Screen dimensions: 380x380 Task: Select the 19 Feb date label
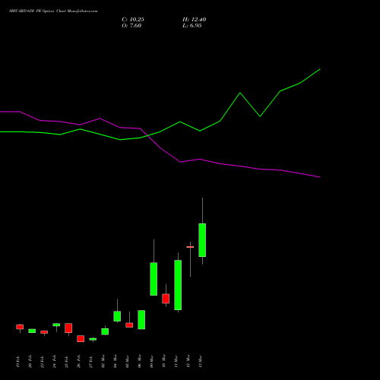coord(18,362)
